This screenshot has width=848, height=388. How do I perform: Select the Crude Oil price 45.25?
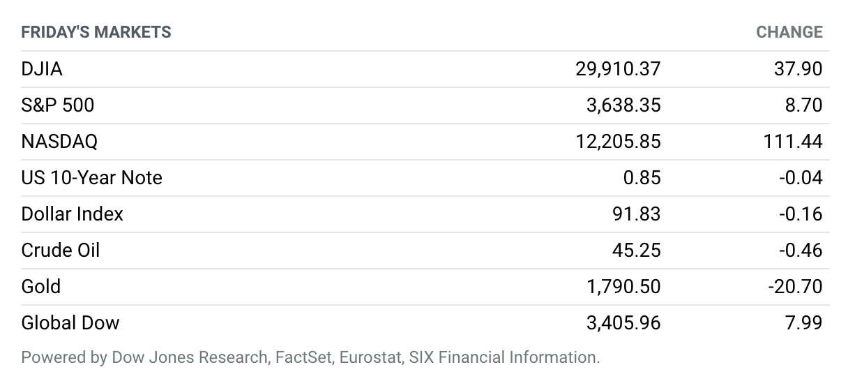(x=637, y=251)
